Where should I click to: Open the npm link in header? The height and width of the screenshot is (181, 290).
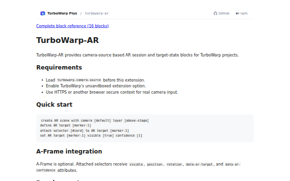242,14
